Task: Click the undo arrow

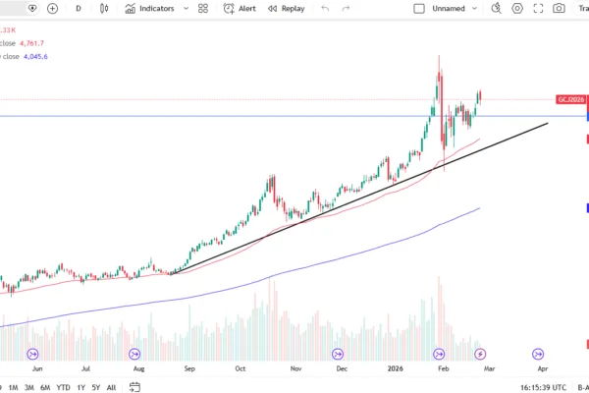Action: 325,8
